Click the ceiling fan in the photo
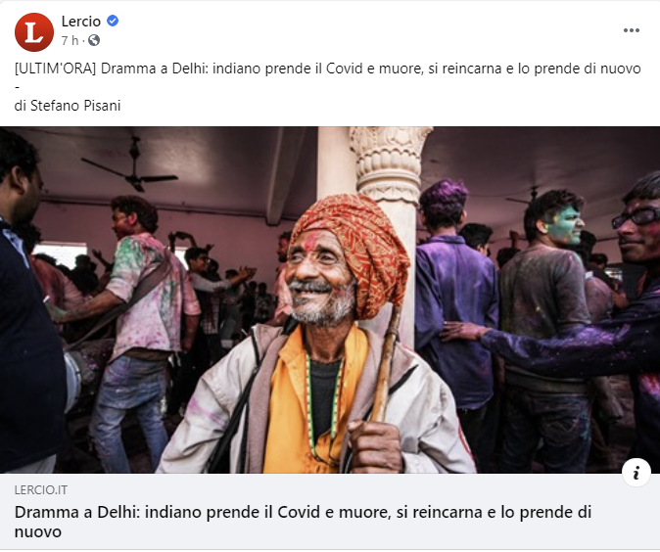This screenshot has width=660, height=552. click(x=130, y=166)
